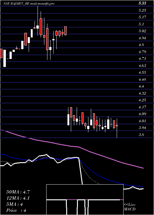154x215 pixels.
Task: Click the 4.63 price axis label
Action: click(142, 65)
